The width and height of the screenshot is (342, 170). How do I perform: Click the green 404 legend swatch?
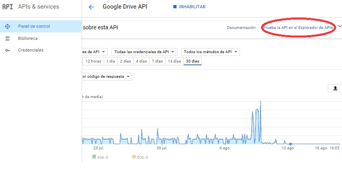[94, 157]
